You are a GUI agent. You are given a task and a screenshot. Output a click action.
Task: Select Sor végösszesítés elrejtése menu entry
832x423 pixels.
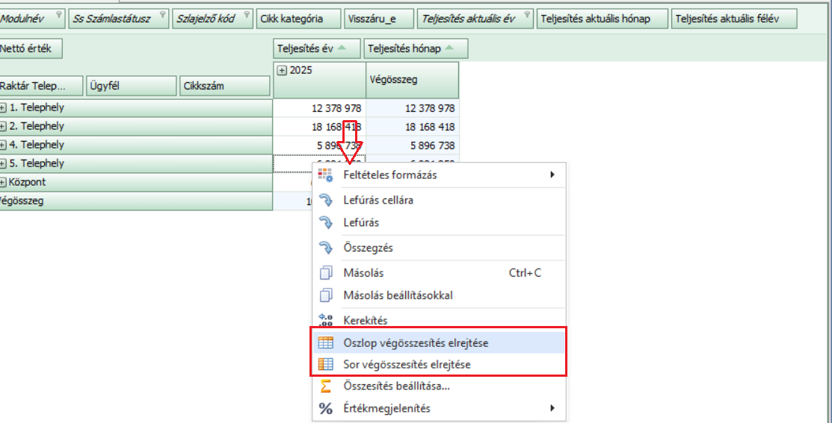coord(407,365)
